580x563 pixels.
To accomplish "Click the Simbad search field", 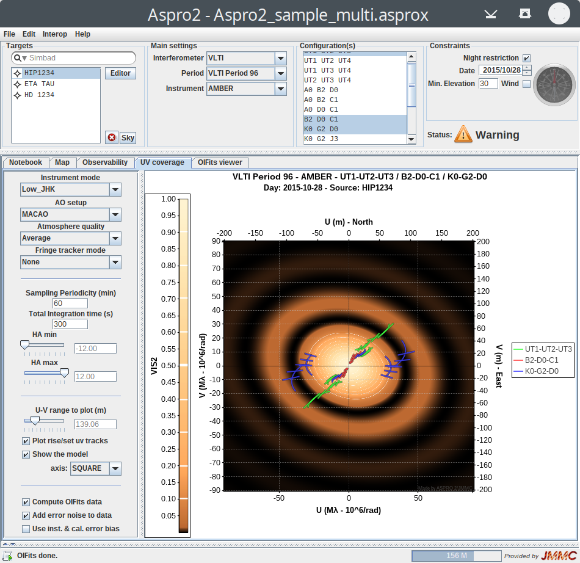I will click(x=74, y=58).
